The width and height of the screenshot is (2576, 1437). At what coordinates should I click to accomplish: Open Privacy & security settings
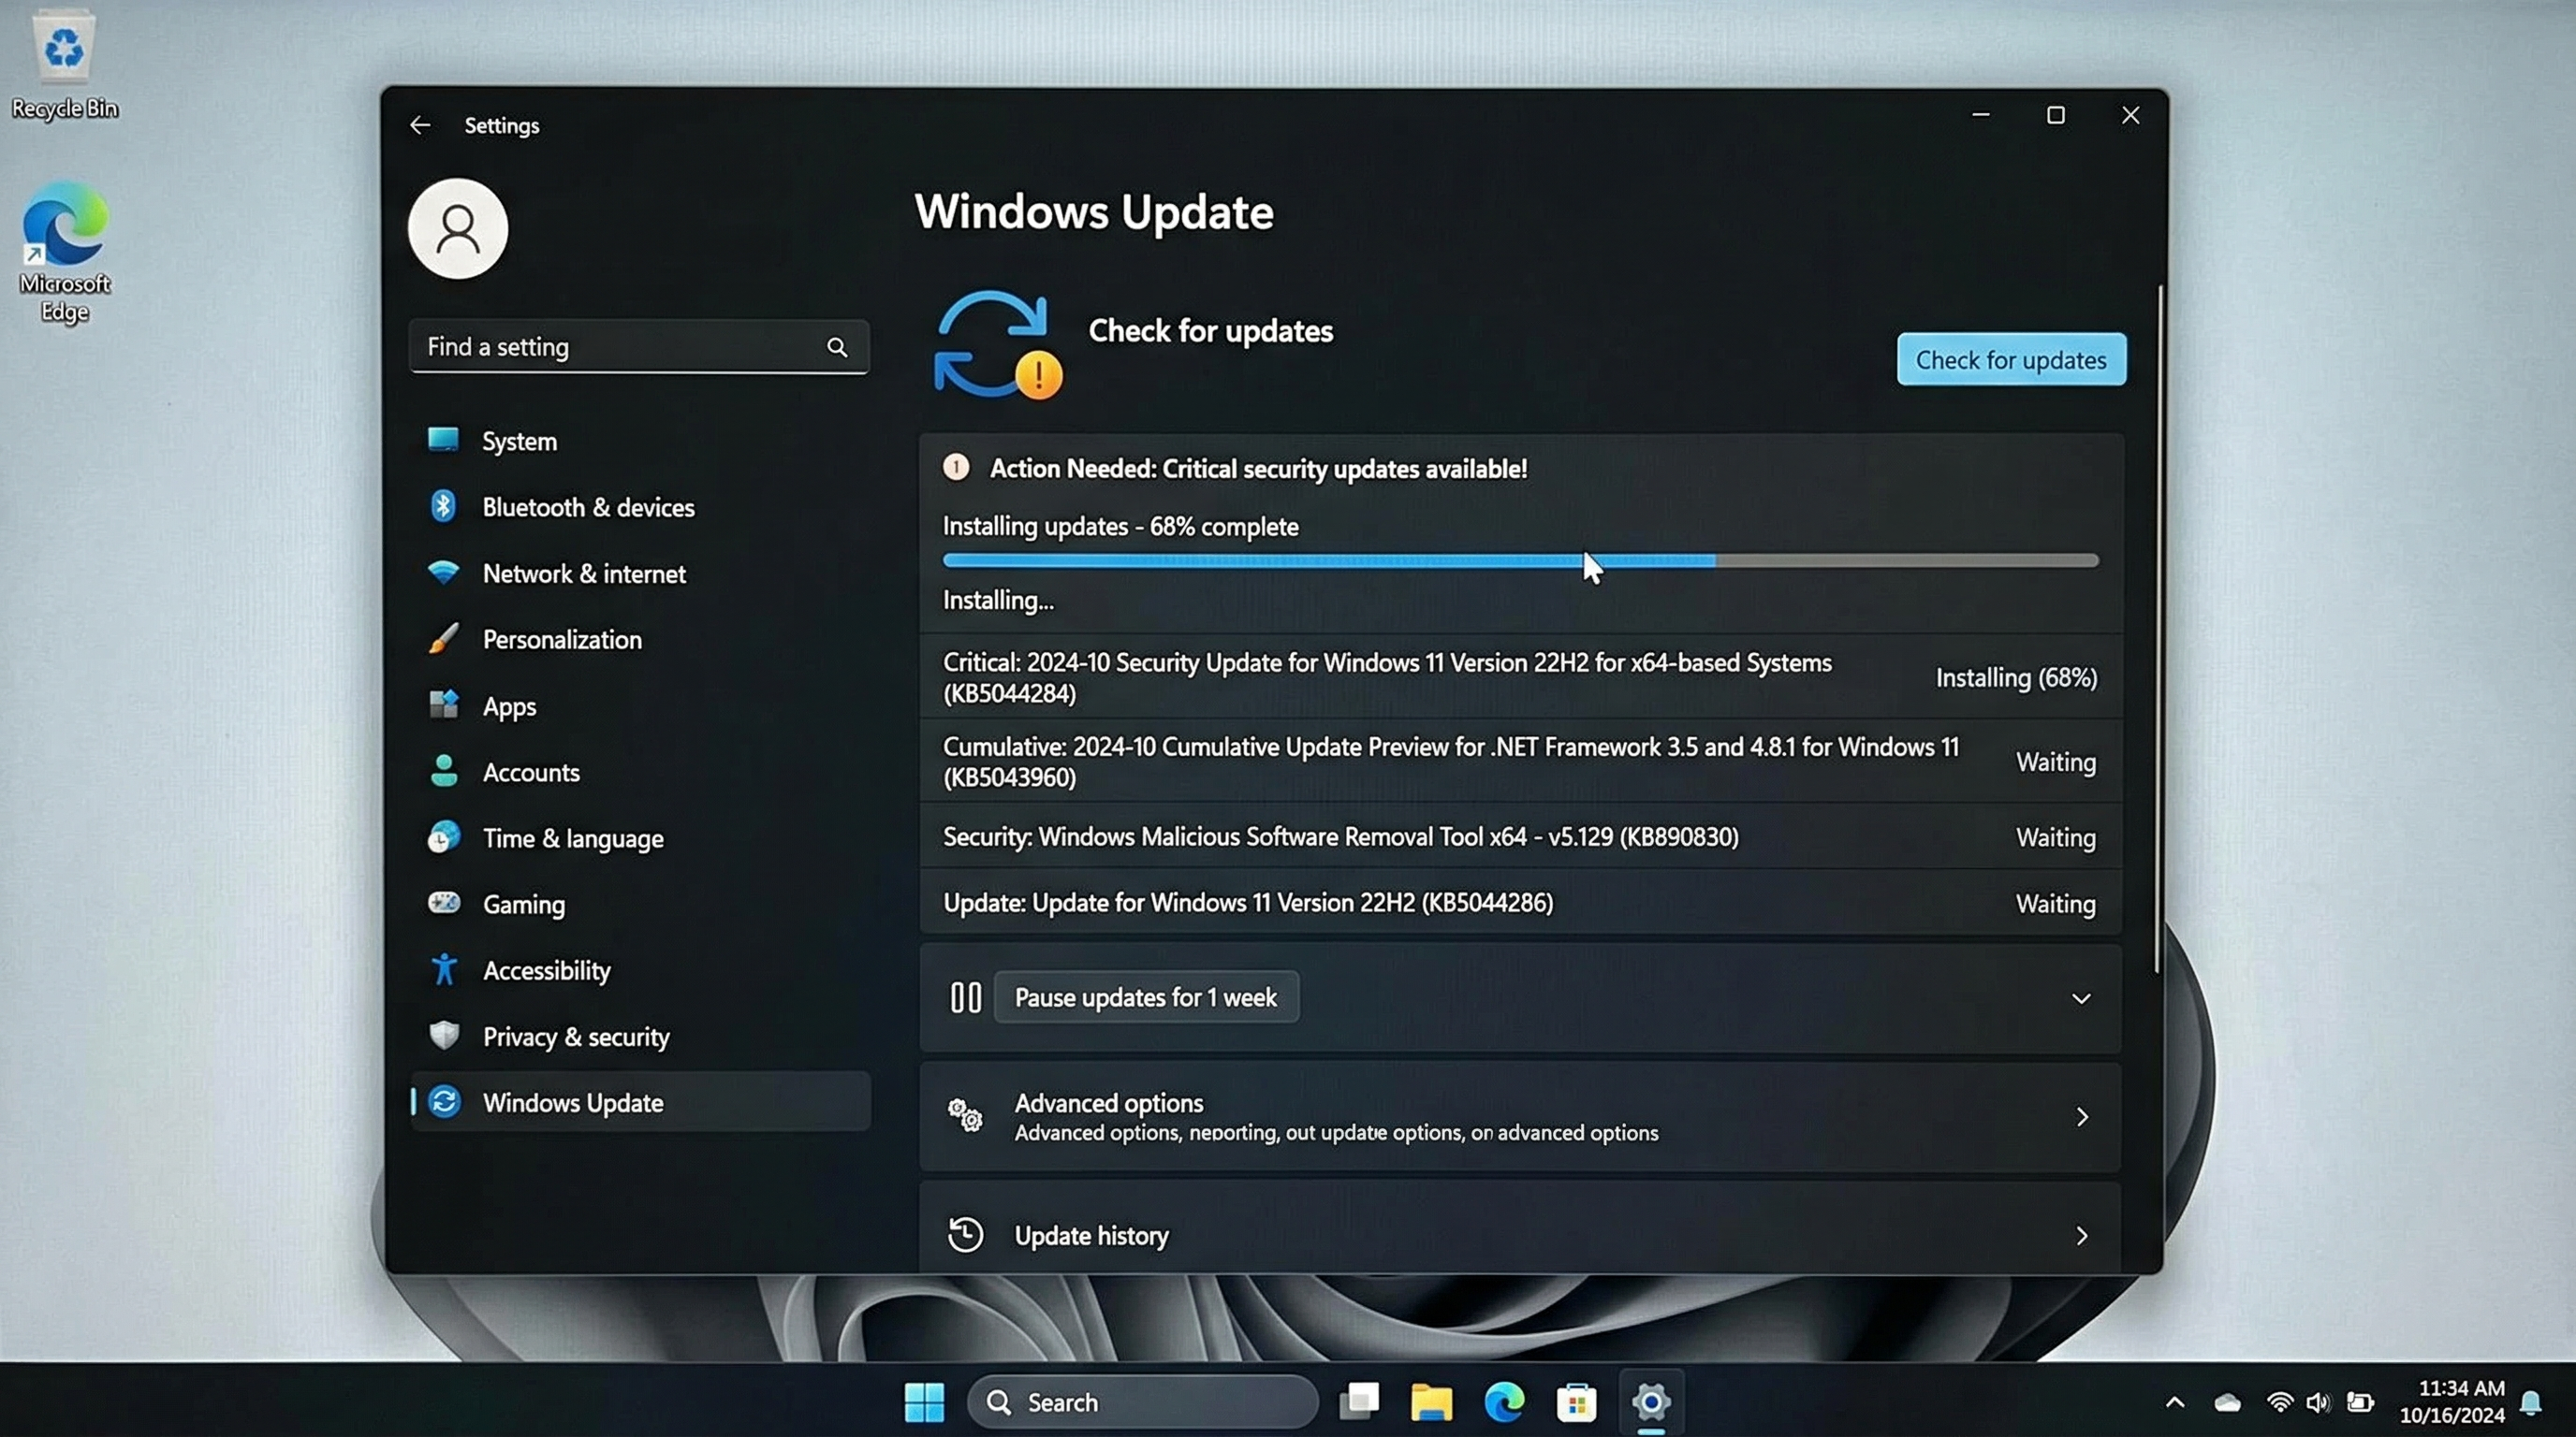(x=576, y=1037)
